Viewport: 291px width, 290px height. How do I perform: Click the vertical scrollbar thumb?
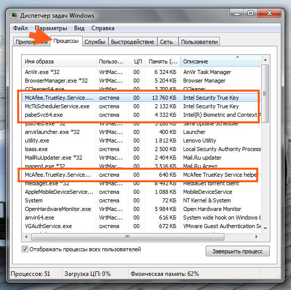265,94
